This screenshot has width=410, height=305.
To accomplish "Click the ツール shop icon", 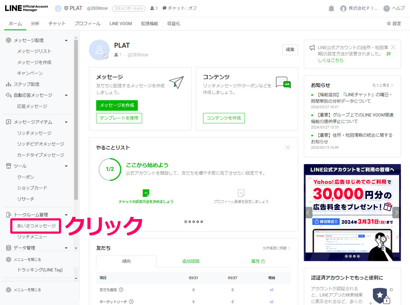I will coord(9,166).
